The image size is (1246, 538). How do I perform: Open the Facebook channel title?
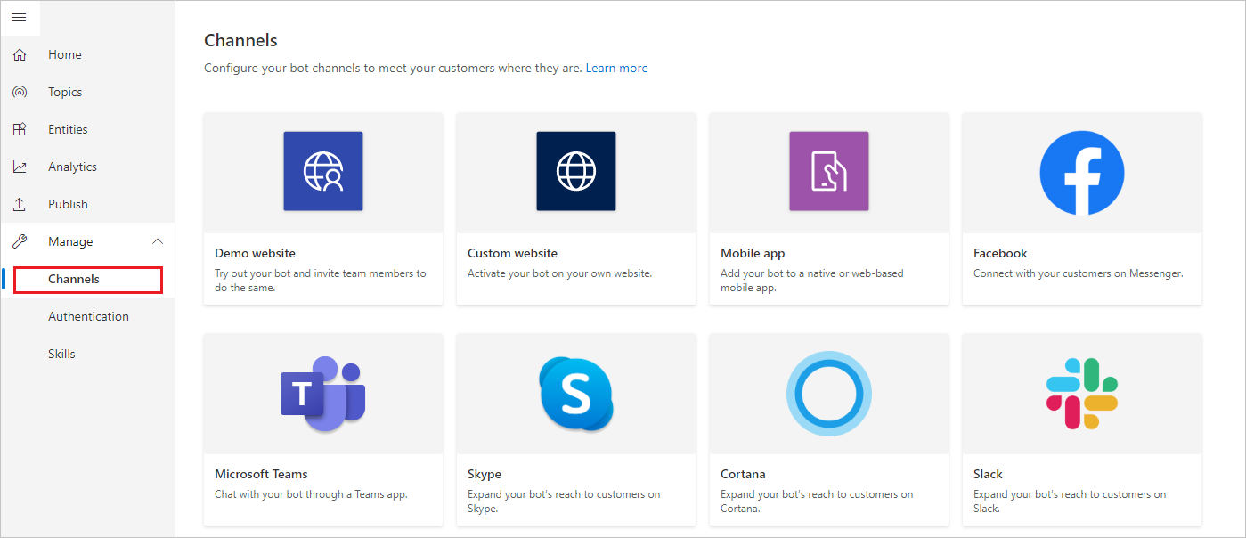(1000, 253)
